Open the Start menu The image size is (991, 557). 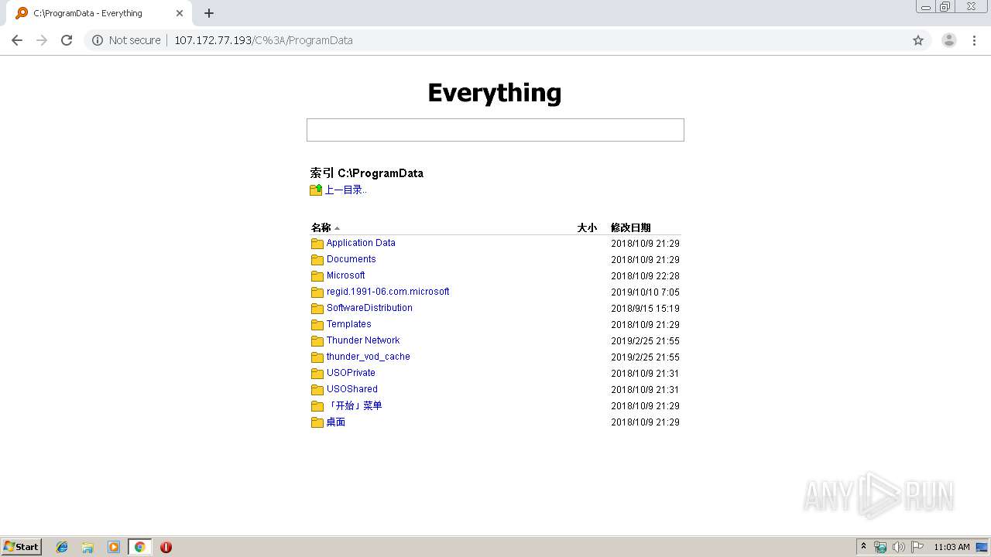22,547
